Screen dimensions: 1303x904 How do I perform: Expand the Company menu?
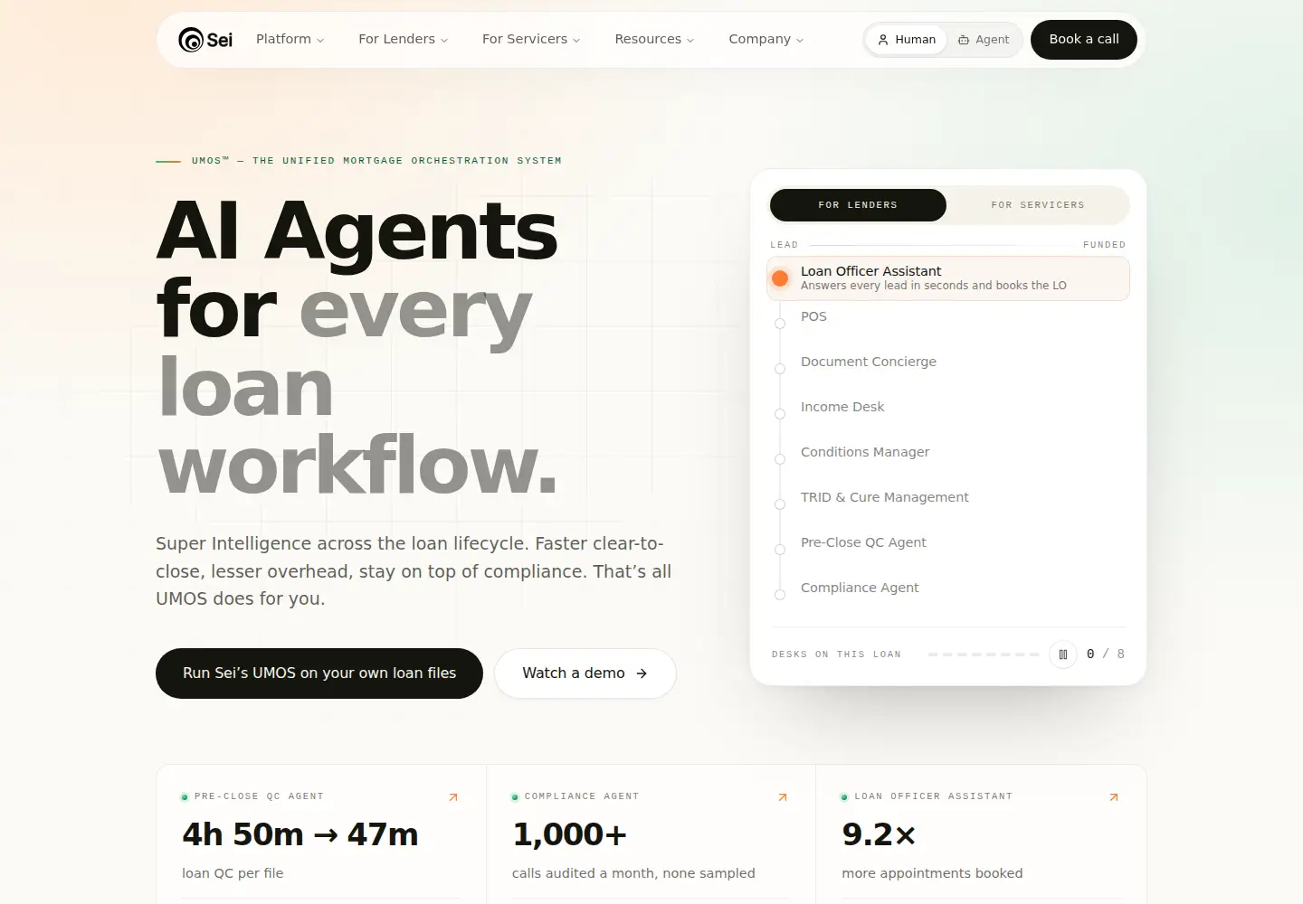pyautogui.click(x=766, y=39)
